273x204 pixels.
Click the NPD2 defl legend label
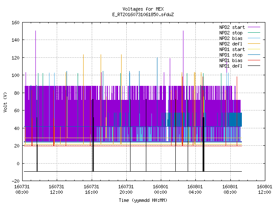click(x=231, y=44)
